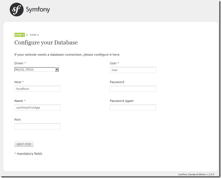Click the Port field label
Screen dimensions: 221x178
(17, 120)
